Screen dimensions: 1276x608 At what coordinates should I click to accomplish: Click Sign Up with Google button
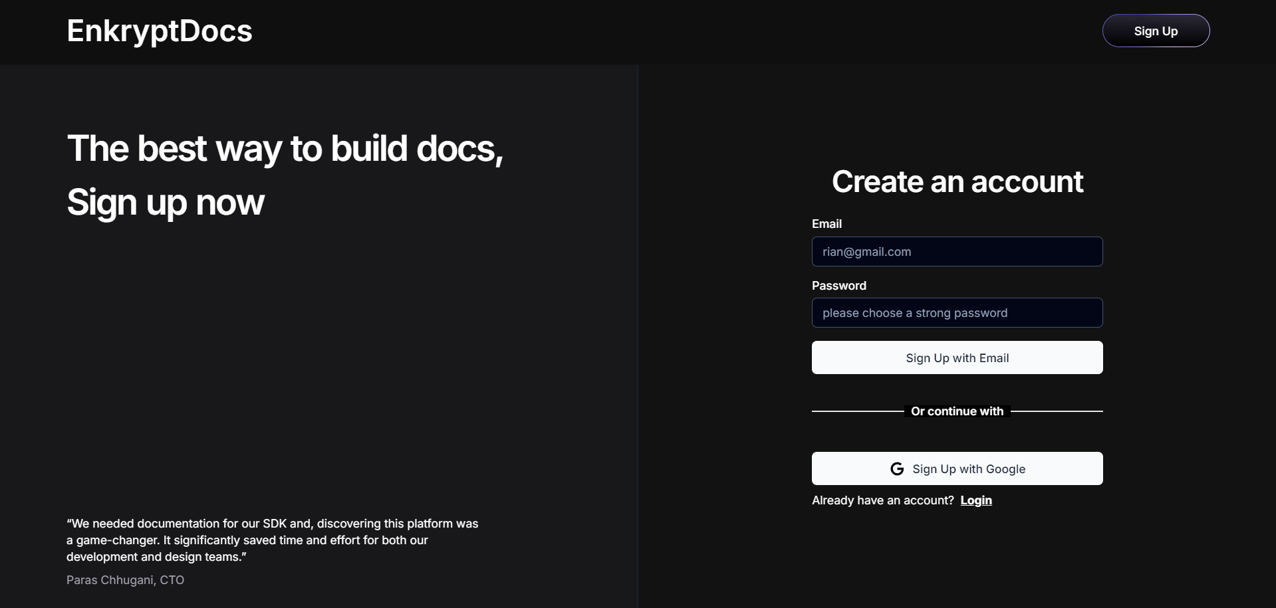pyautogui.click(x=957, y=468)
